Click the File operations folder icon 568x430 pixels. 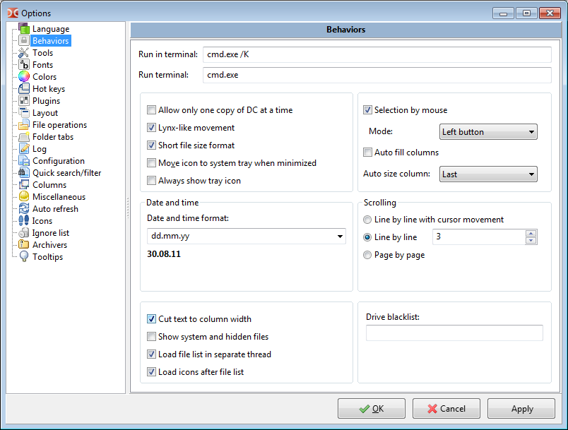(24, 125)
